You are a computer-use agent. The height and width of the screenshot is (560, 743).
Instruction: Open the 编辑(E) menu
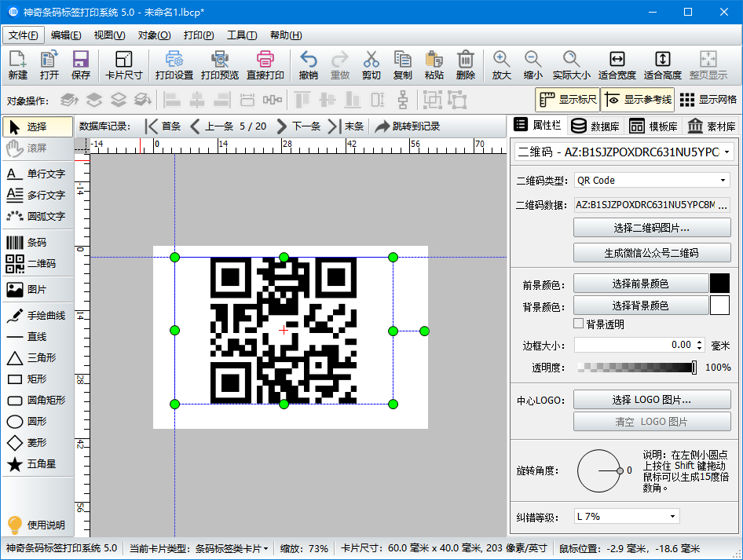click(x=66, y=35)
